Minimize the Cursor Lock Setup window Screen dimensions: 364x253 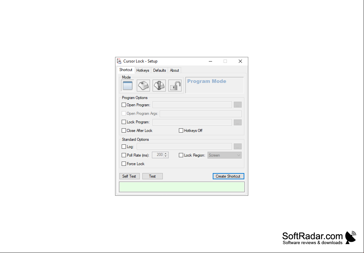(x=210, y=61)
